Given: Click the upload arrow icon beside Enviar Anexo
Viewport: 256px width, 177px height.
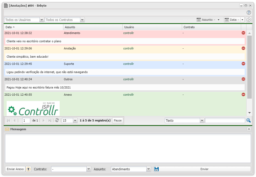Looking at the screenshot, I should click(x=28, y=169).
